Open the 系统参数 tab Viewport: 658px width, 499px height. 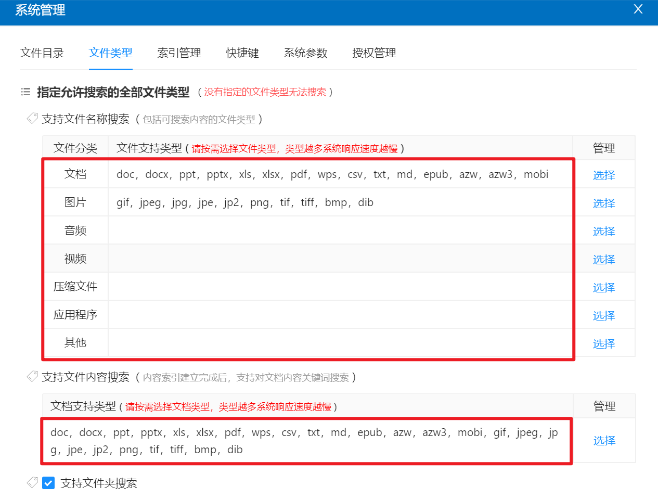(306, 53)
